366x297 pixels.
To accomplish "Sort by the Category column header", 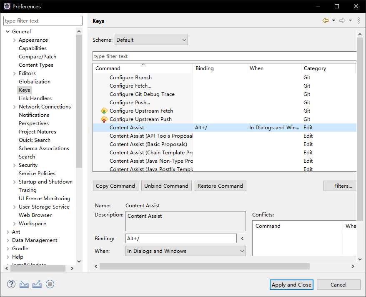I will click(328, 68).
